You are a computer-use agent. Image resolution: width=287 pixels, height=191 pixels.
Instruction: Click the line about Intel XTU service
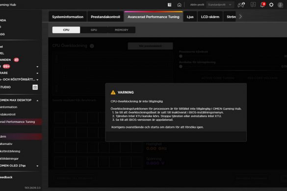point(167,116)
